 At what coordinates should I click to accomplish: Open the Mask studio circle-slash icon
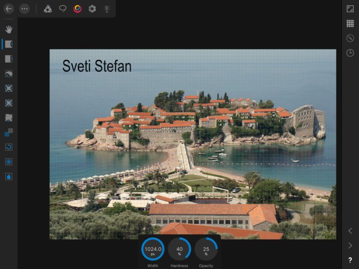point(350,38)
